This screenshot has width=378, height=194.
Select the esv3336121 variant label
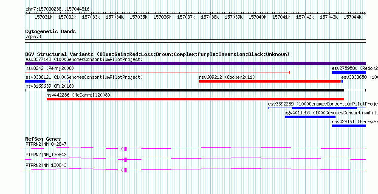[84, 78]
